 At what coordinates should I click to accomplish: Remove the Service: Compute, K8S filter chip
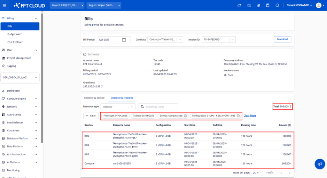(186, 116)
